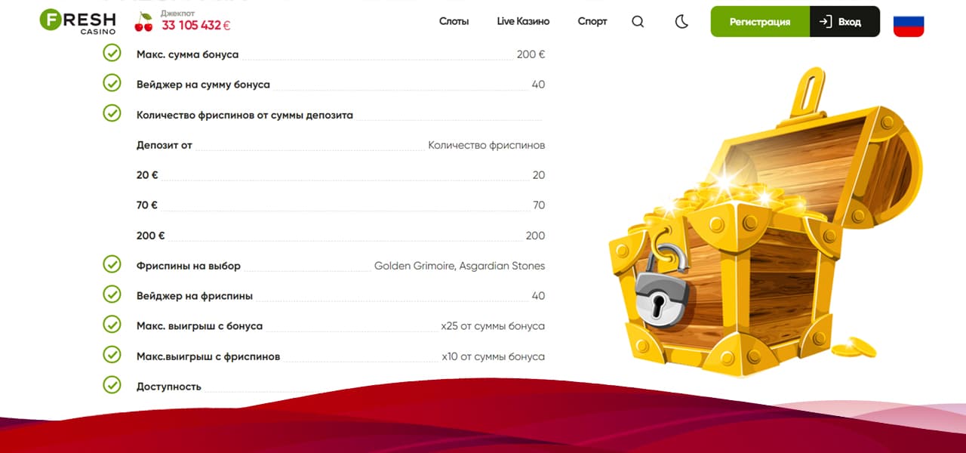Click the Fresh Casino logo

pos(78,21)
